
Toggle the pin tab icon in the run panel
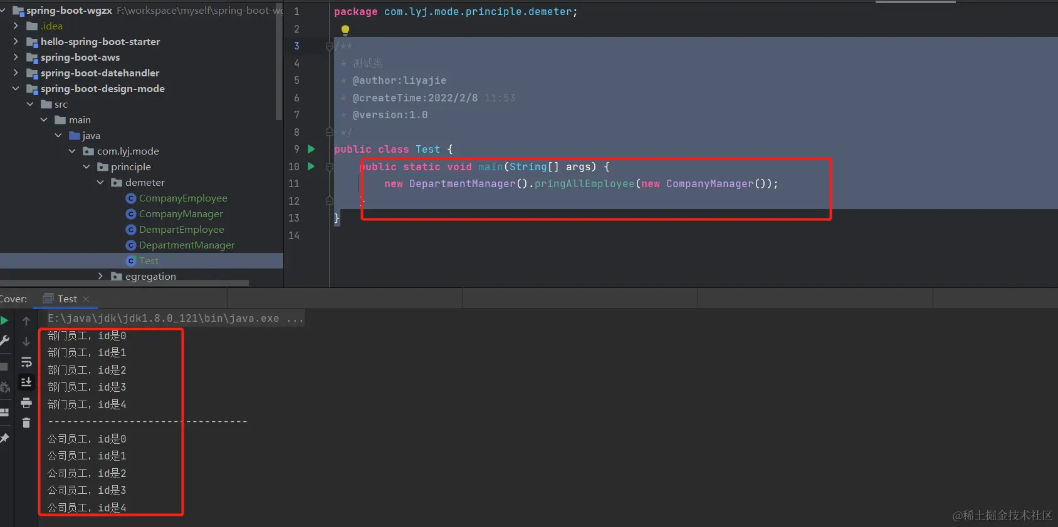pos(4,438)
